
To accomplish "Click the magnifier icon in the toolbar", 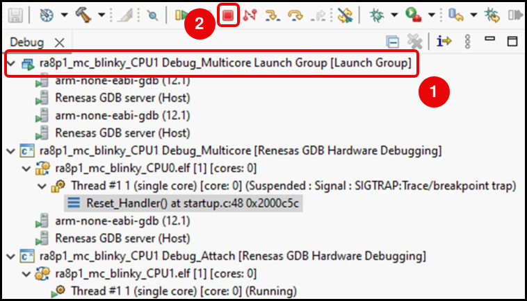I will coord(152,15).
